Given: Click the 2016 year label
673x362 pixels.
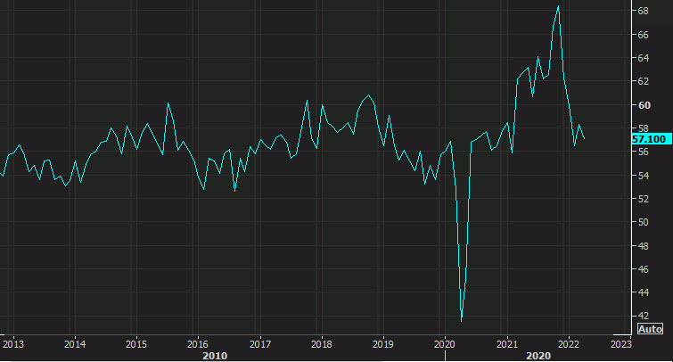Looking at the screenshot, I should pyautogui.click(x=197, y=344).
